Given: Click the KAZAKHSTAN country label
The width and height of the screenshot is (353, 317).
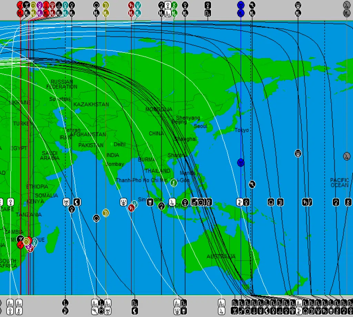Looking at the screenshot, I should point(91,104).
